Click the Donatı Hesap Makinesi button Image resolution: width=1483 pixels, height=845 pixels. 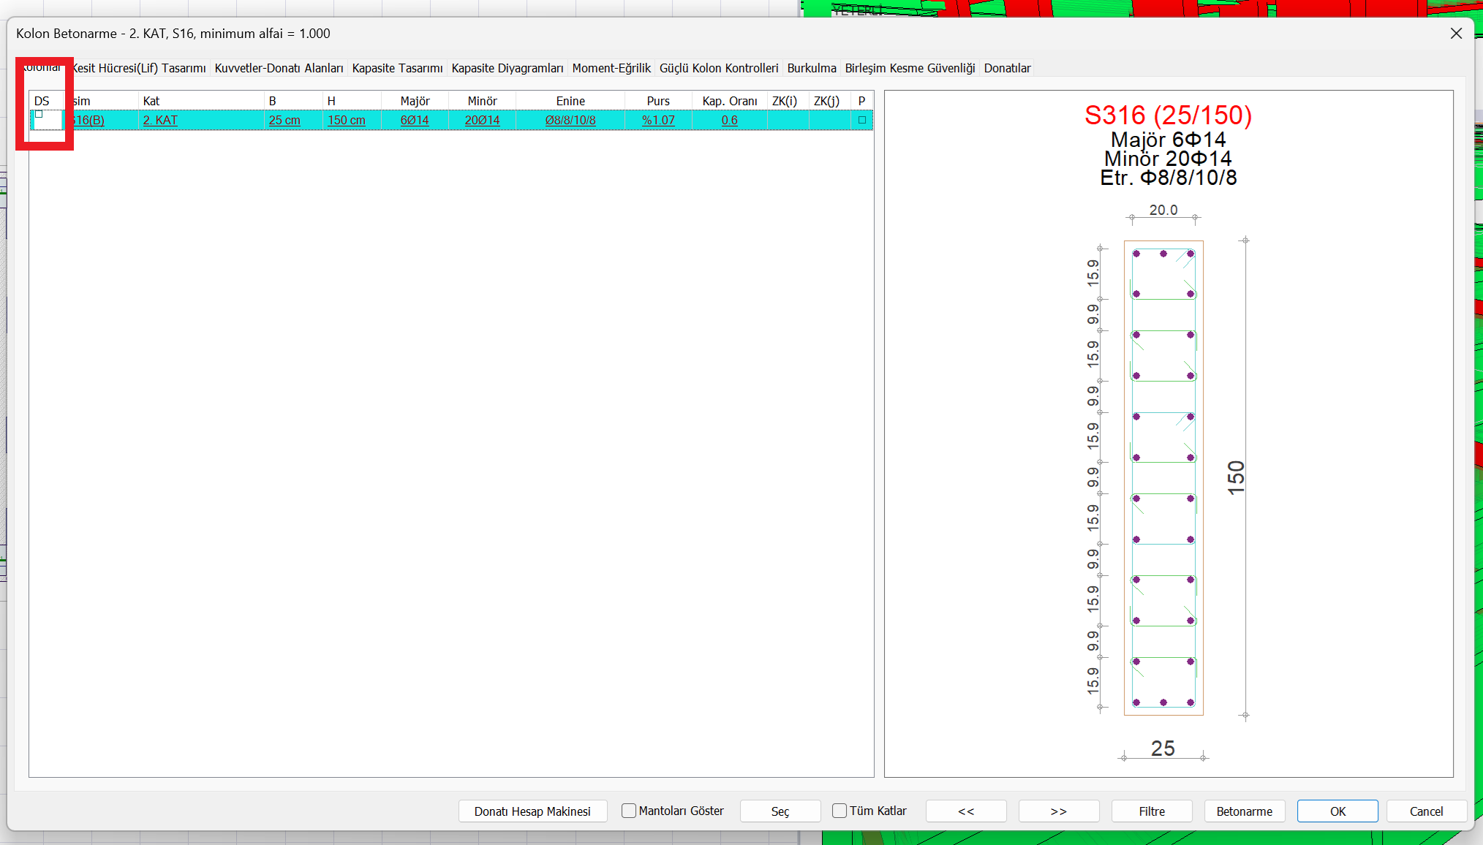click(x=532, y=811)
